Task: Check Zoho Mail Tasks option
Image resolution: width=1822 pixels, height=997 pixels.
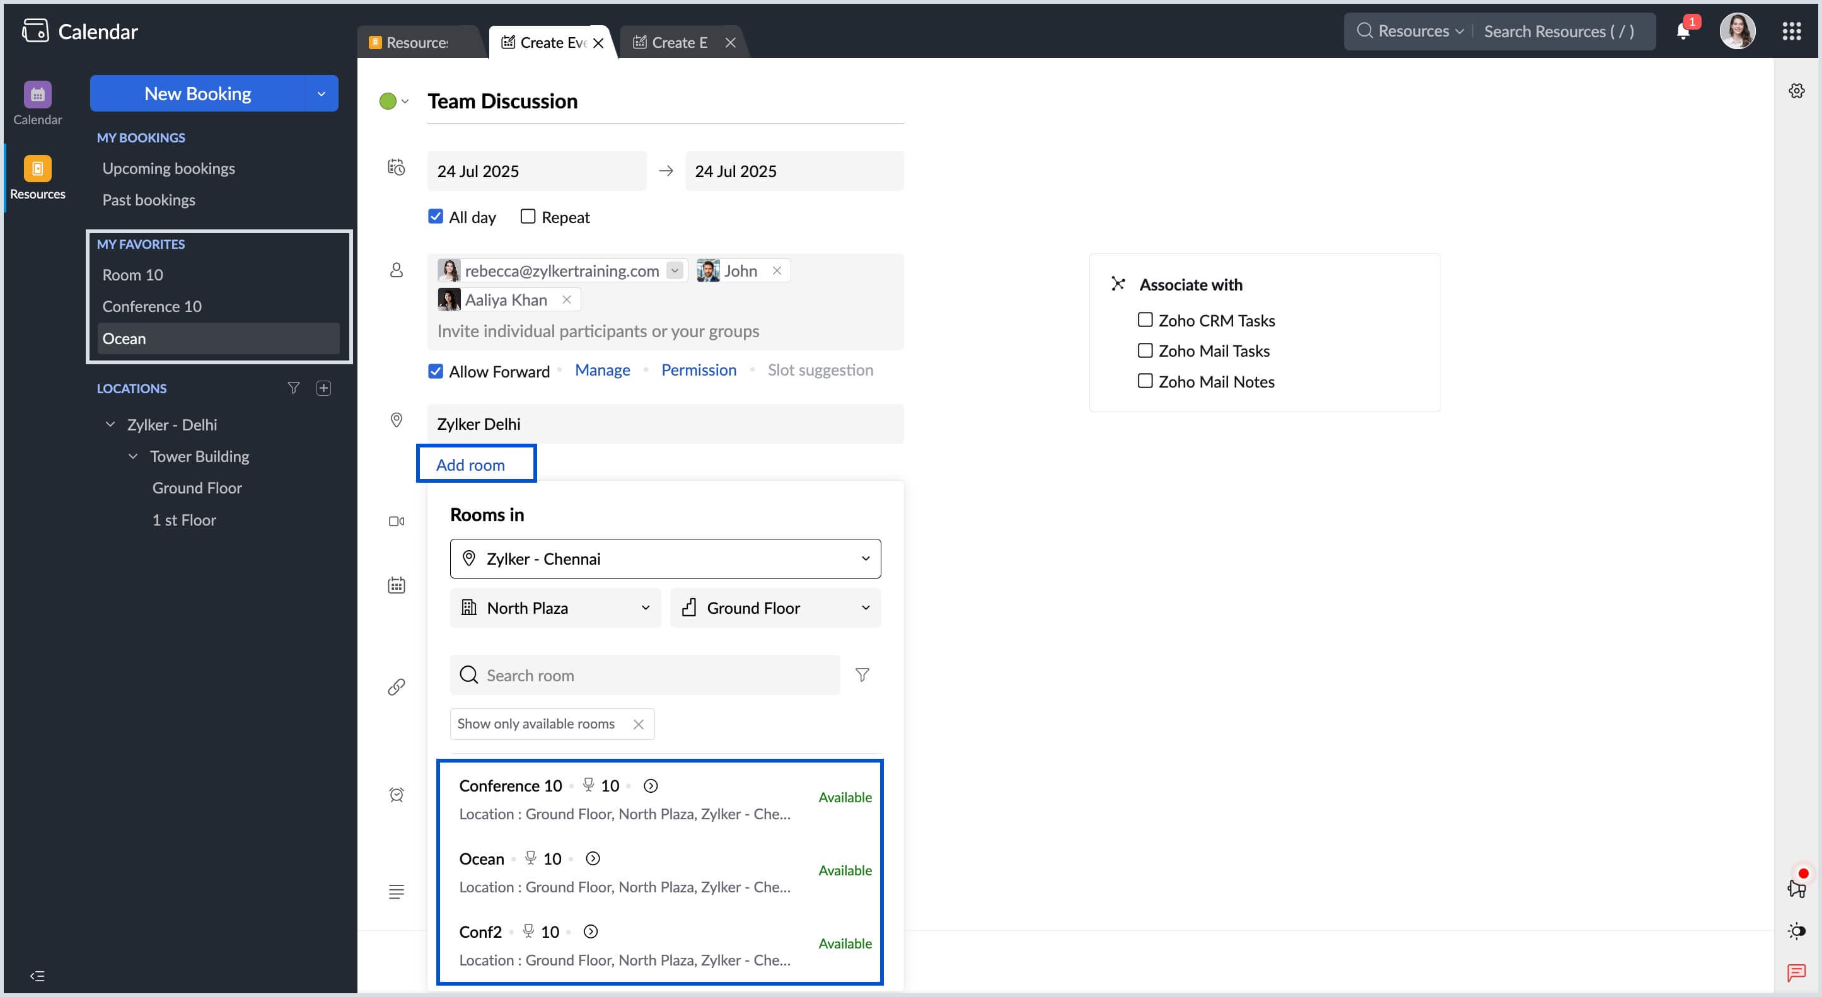Action: coord(1145,350)
